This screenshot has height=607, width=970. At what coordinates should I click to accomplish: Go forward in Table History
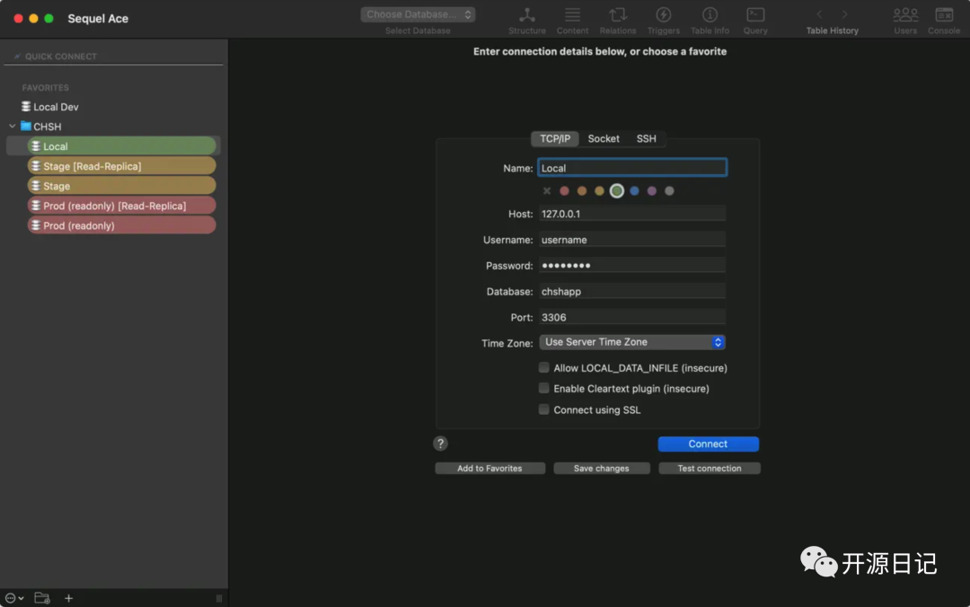pyautogui.click(x=844, y=14)
